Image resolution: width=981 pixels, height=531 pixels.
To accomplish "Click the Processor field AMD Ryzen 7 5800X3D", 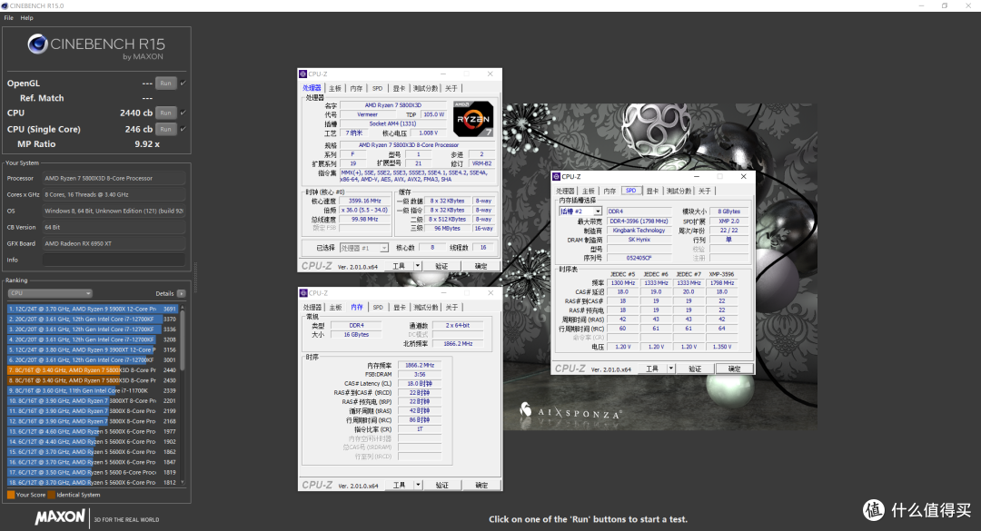I will 114,178.
